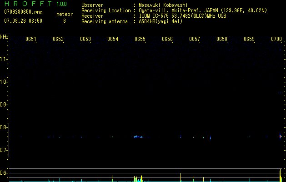The width and height of the screenshot is (286, 182).
Task: Click frequency axis label 0.9
Action: click(3, 105)
